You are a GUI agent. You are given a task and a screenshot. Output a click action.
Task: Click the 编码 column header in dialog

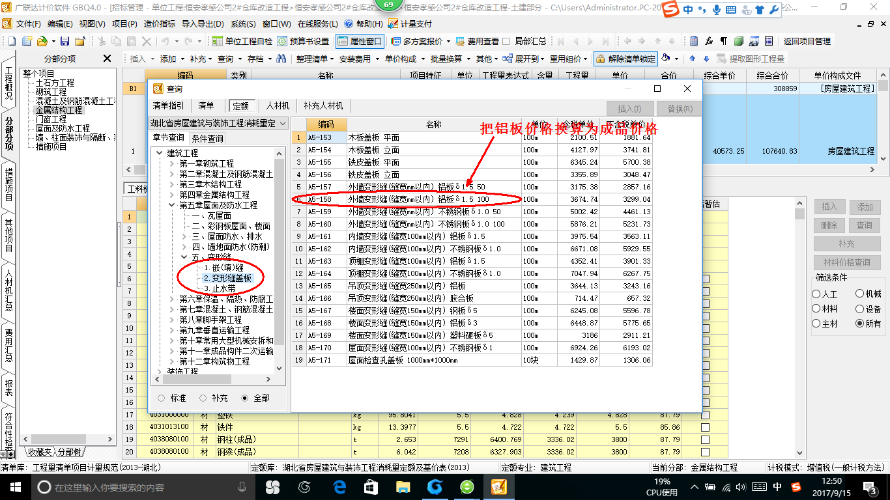coord(326,124)
